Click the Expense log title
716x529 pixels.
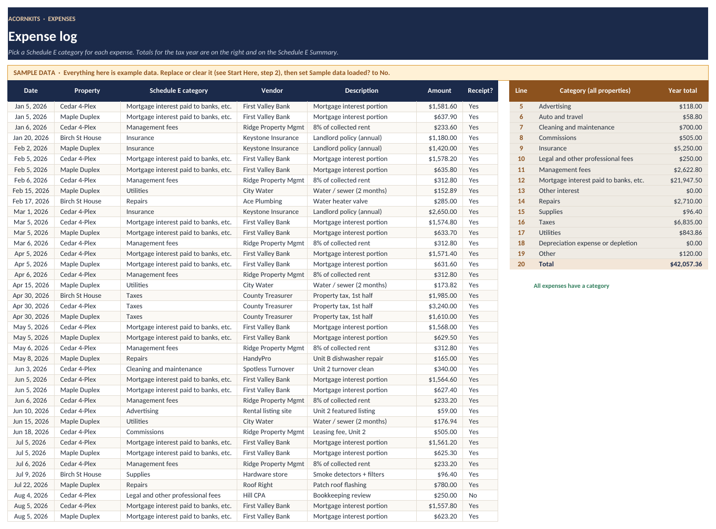43,36
